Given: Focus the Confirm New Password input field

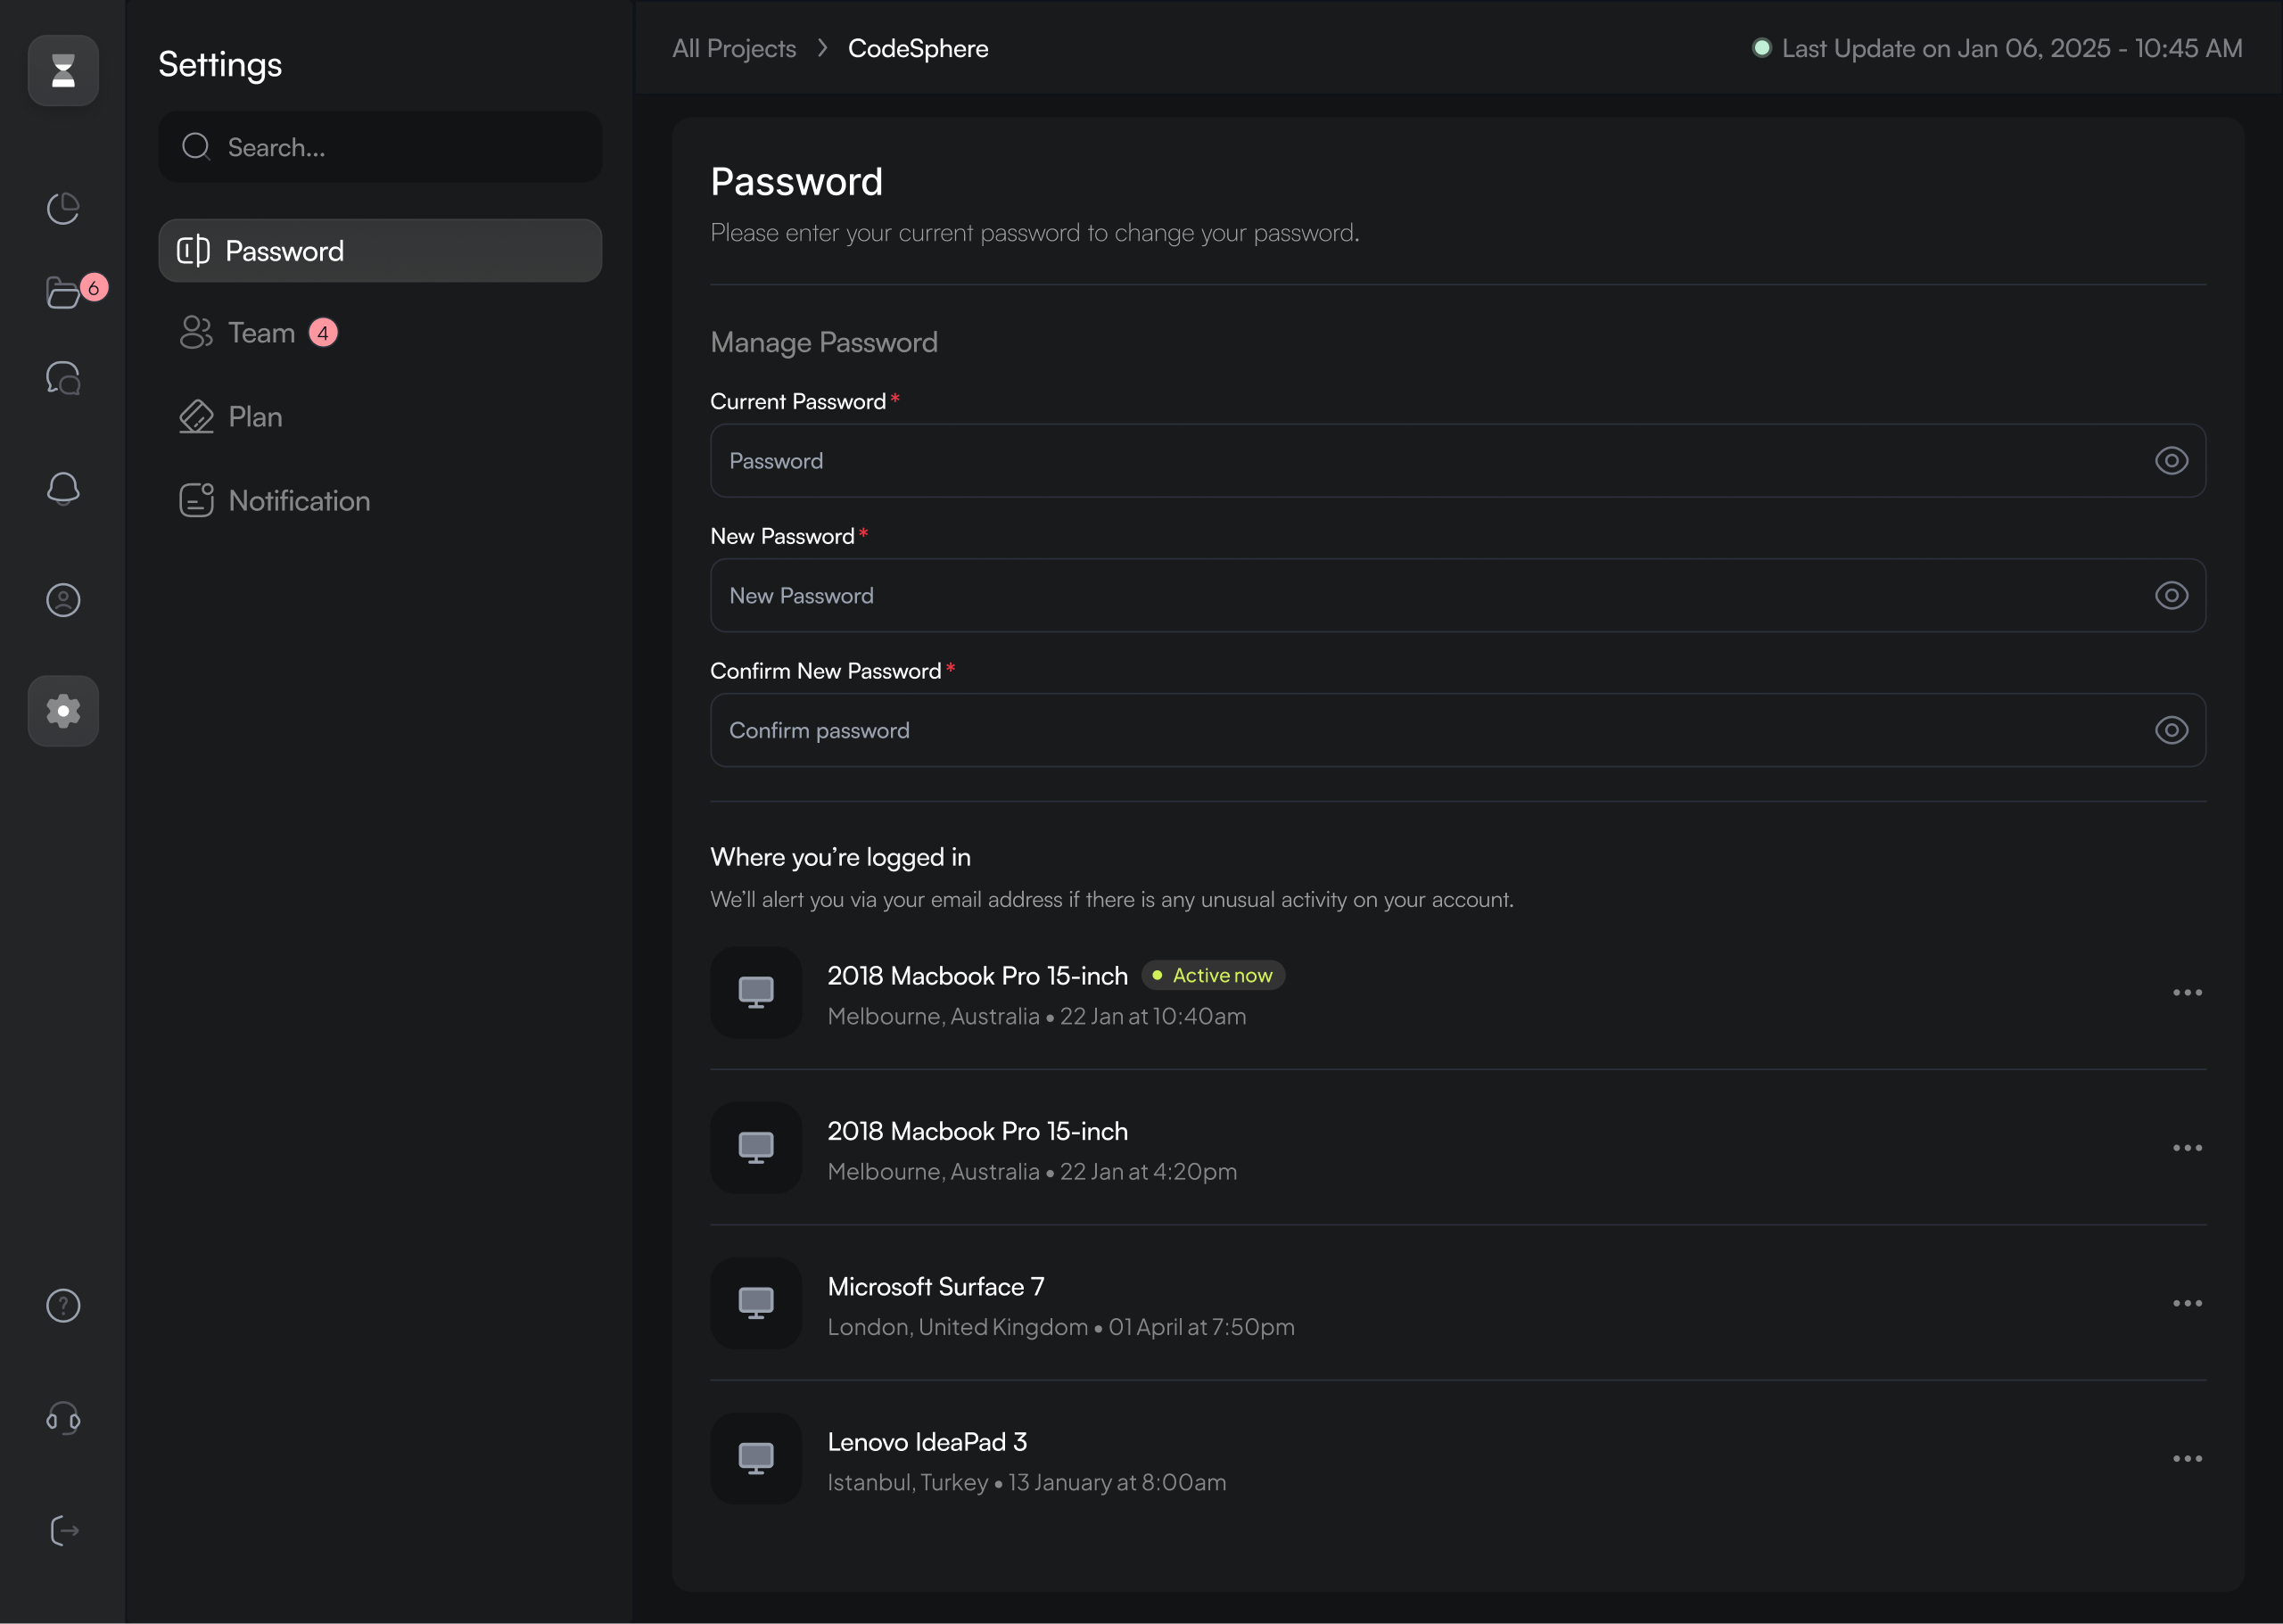Looking at the screenshot, I should [x=1458, y=731].
